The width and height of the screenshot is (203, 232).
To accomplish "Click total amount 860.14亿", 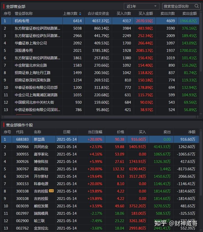I will point(102,28).
